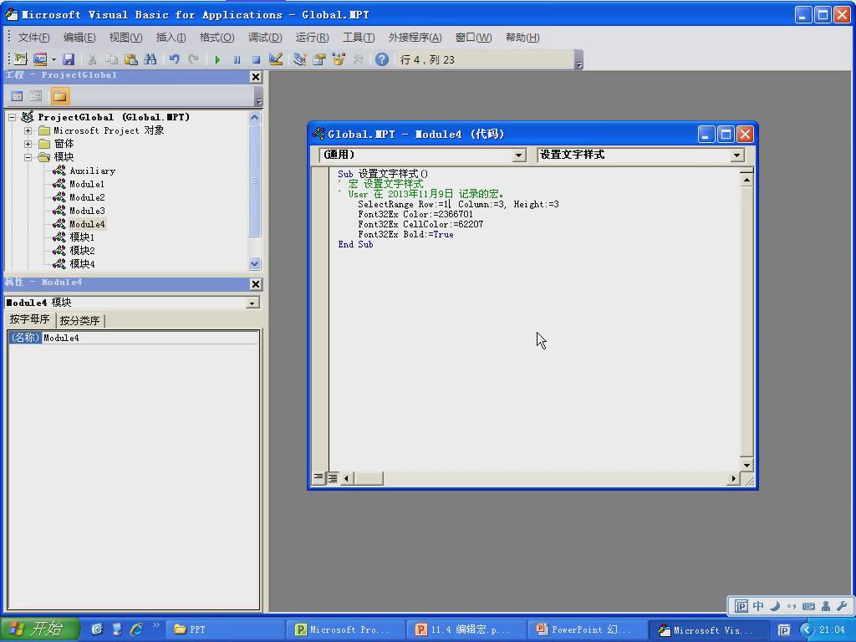The image size is (856, 642).
Task: Open the 运行(R) menu
Action: [x=312, y=37]
